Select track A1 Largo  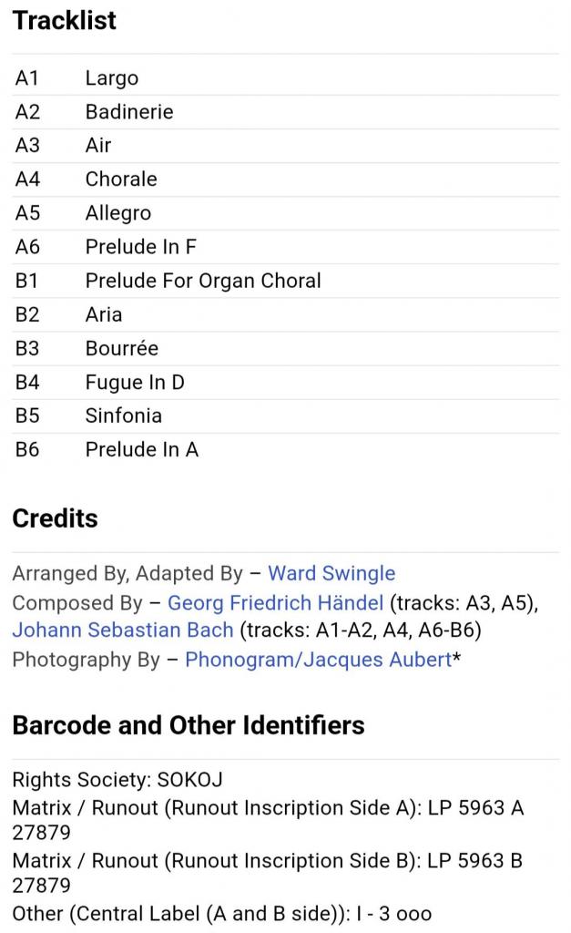click(x=112, y=78)
